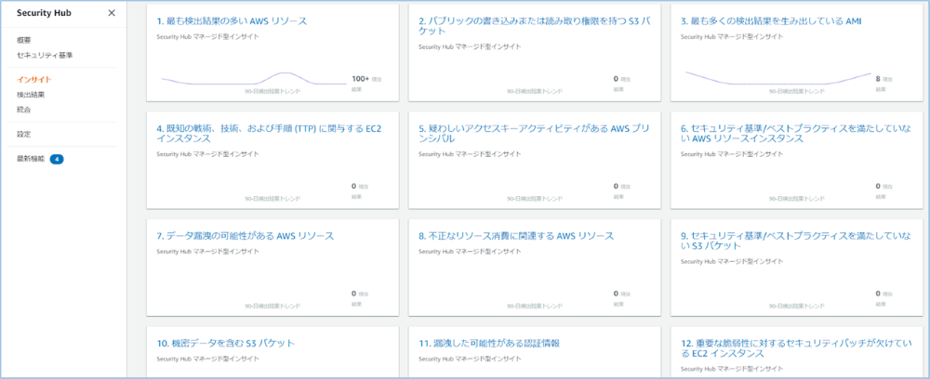Open 検出結果 in the sidebar
Image resolution: width=930 pixels, height=379 pixels.
pyautogui.click(x=31, y=94)
